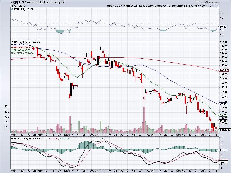
Task: Click the green 83.57 price tag
Action: tap(223, 115)
